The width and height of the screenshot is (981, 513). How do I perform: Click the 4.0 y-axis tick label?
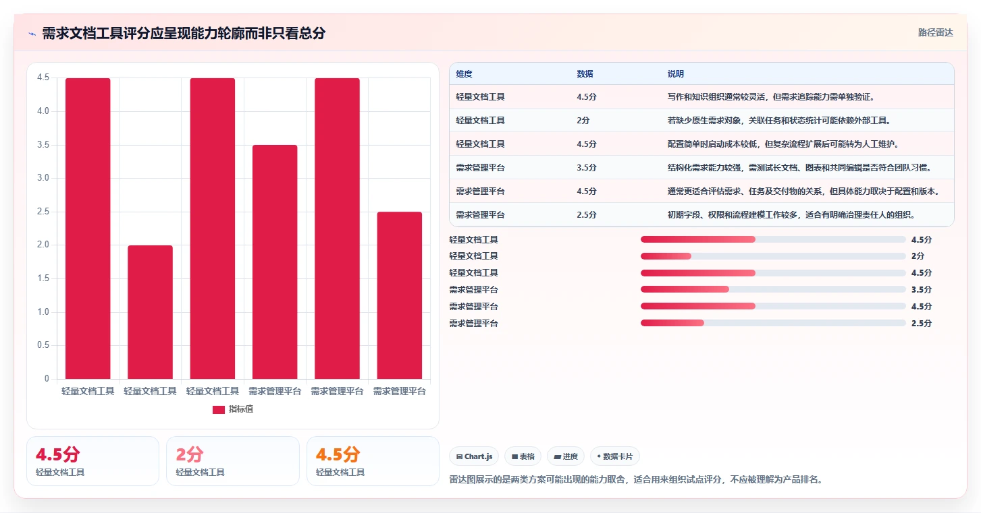tap(43, 111)
